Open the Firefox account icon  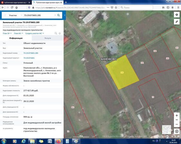pos(172,7)
